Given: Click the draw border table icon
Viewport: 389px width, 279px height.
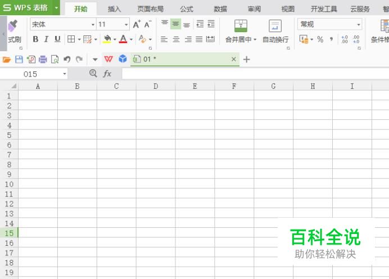Looking at the screenshot, I should pos(87,39).
